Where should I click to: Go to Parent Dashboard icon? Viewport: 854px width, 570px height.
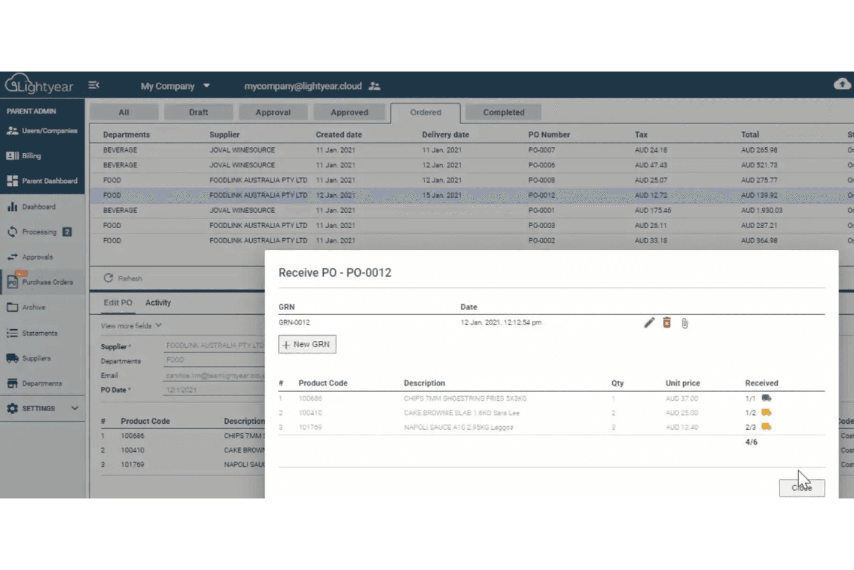click(12, 181)
